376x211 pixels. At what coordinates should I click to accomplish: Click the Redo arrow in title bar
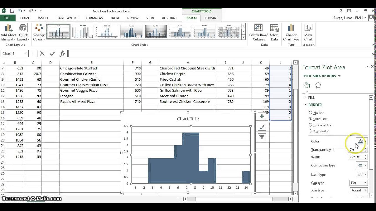coord(31,11)
